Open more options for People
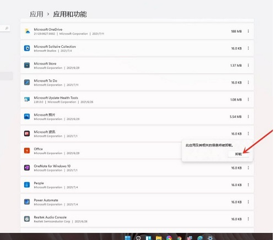276x240 pixels. click(x=248, y=185)
